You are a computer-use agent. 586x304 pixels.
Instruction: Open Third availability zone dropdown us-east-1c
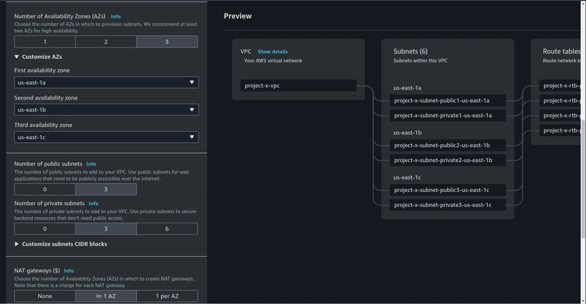click(106, 137)
